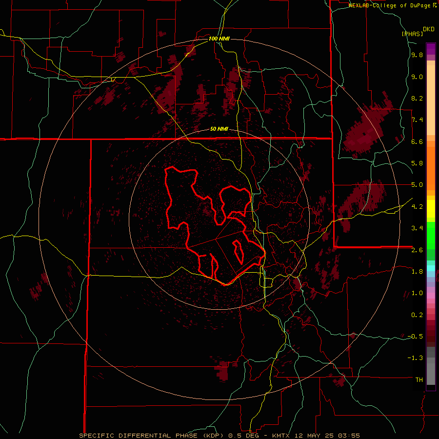The image size is (439, 439).
Task: Select the 3.4 scale value
Action: 417,228
